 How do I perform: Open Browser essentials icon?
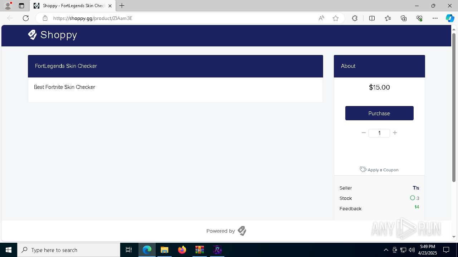419,18
